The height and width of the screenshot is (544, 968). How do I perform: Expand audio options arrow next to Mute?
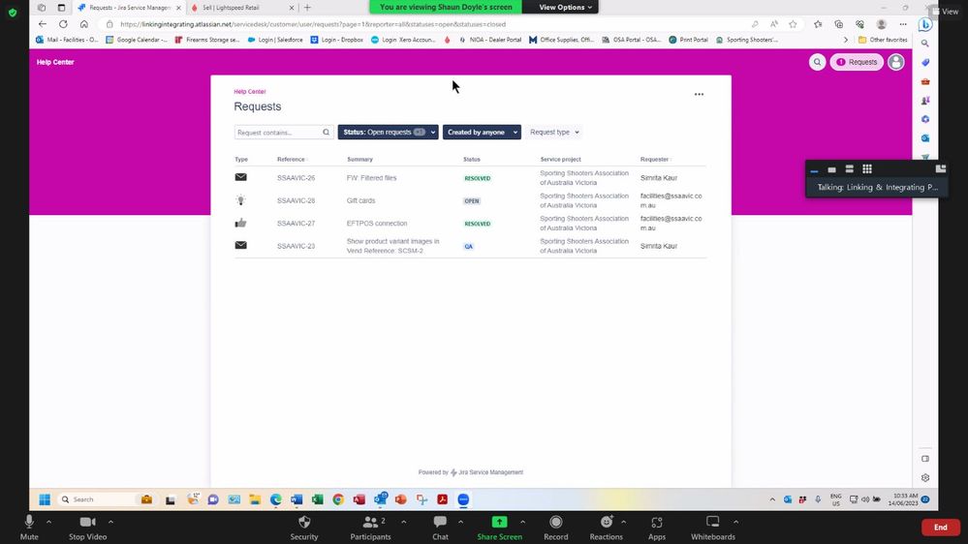(x=48, y=522)
